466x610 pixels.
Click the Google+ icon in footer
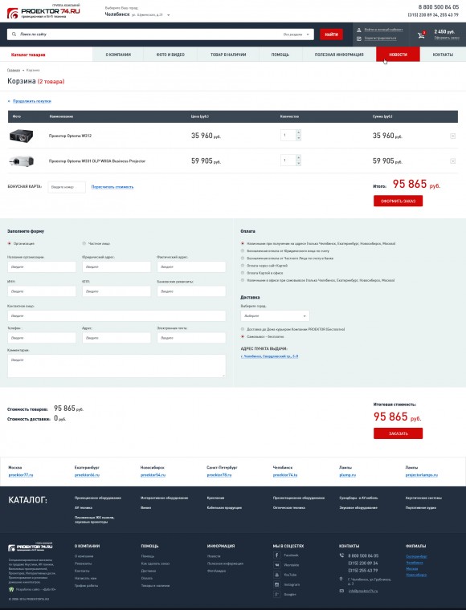pyautogui.click(x=277, y=594)
